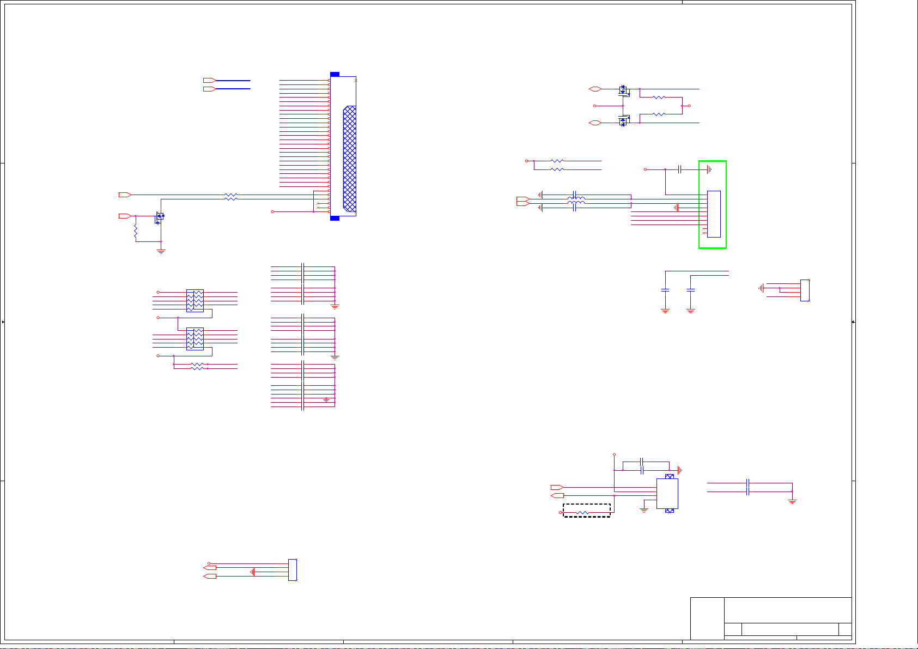The image size is (918, 649).
Task: Select the input port feeding the long resistor line
Action: [x=125, y=195]
